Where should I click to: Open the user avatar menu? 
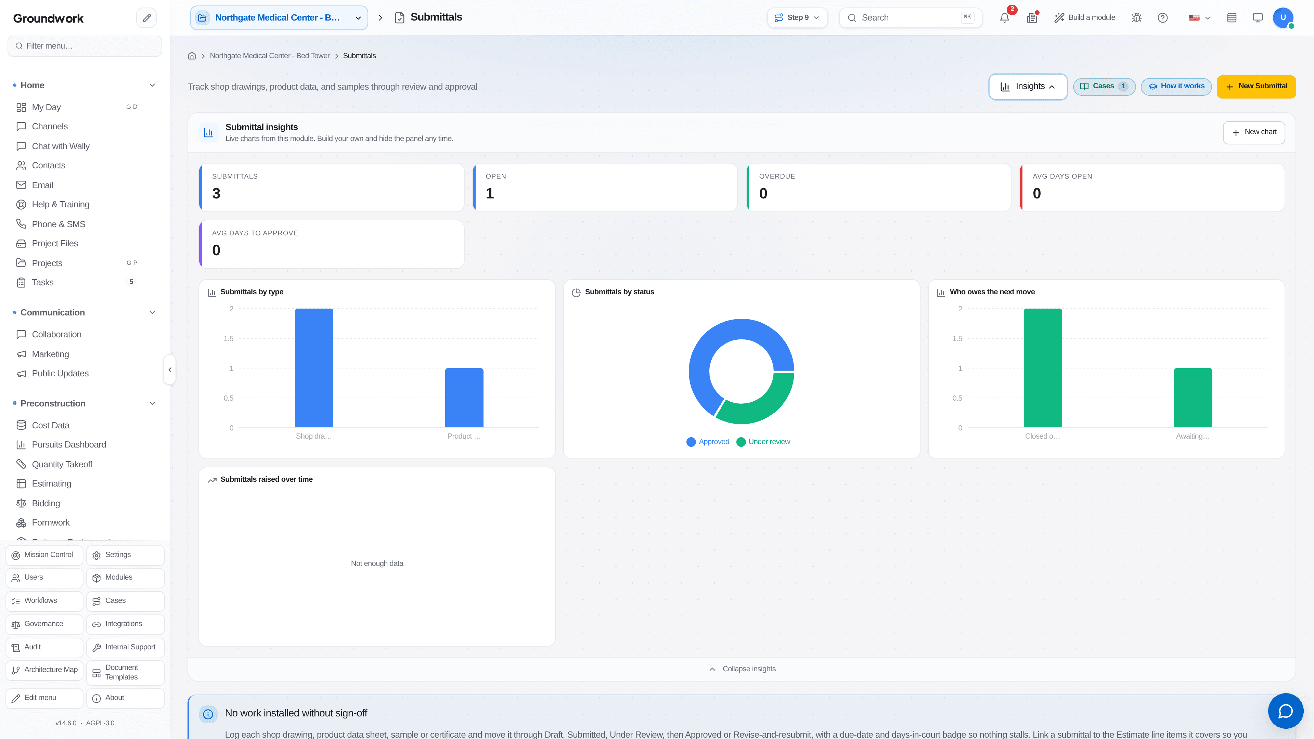tap(1283, 18)
